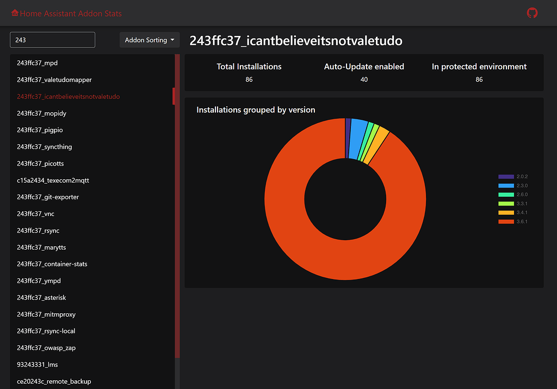Select 243ffc37_git-exporter addon

click(48, 197)
